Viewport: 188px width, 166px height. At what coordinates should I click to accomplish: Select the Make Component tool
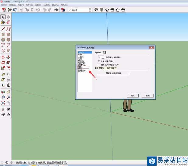click(x=8, y=17)
